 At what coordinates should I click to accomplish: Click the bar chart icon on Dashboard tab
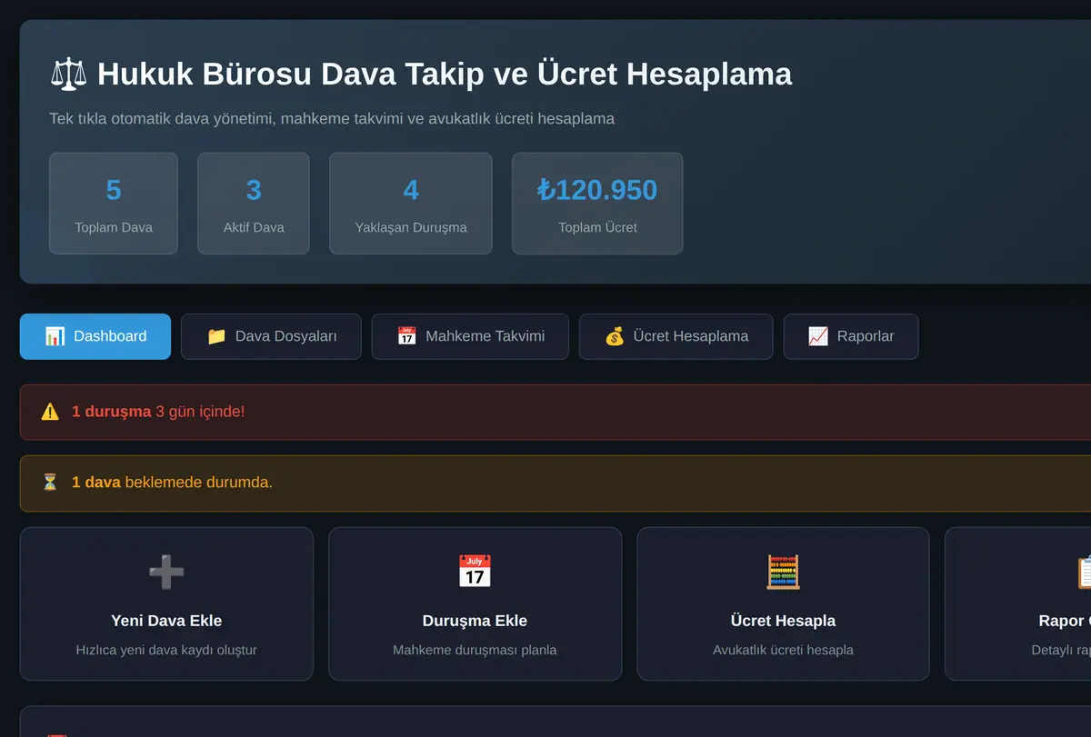55,336
